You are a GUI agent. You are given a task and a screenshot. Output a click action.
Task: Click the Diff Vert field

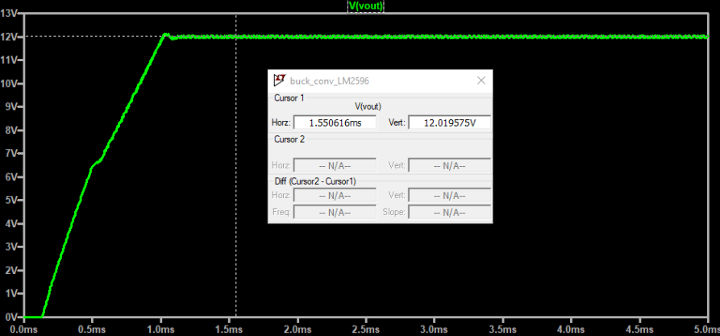(x=449, y=196)
